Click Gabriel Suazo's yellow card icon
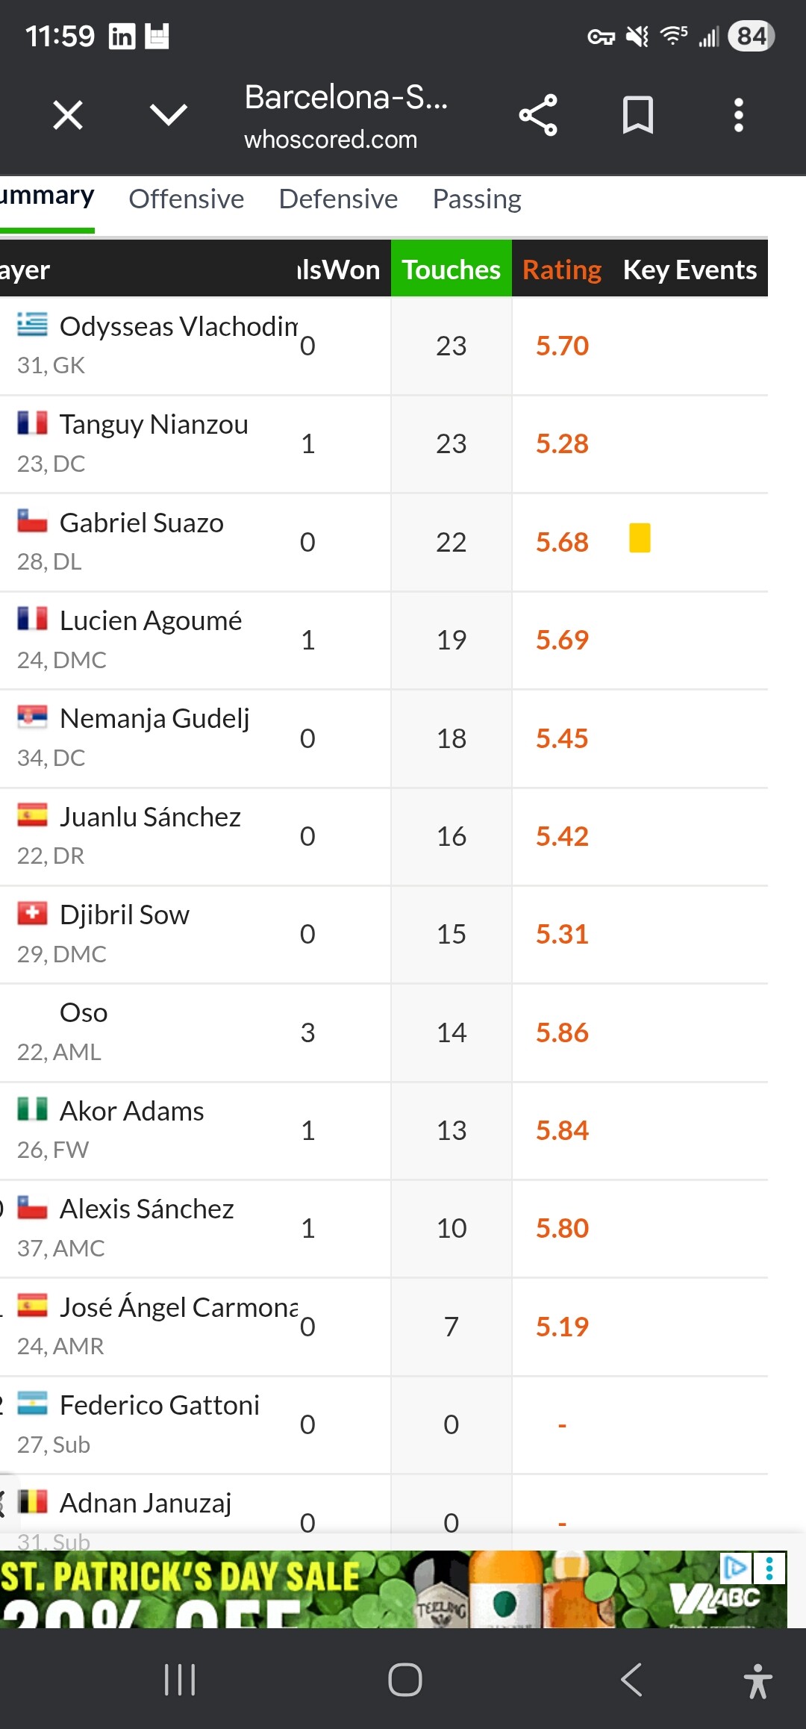This screenshot has height=1729, width=806. coord(640,538)
